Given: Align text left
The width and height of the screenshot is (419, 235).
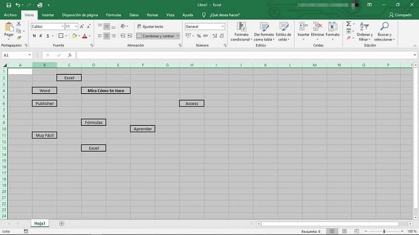Looking at the screenshot, I should tap(100, 36).
